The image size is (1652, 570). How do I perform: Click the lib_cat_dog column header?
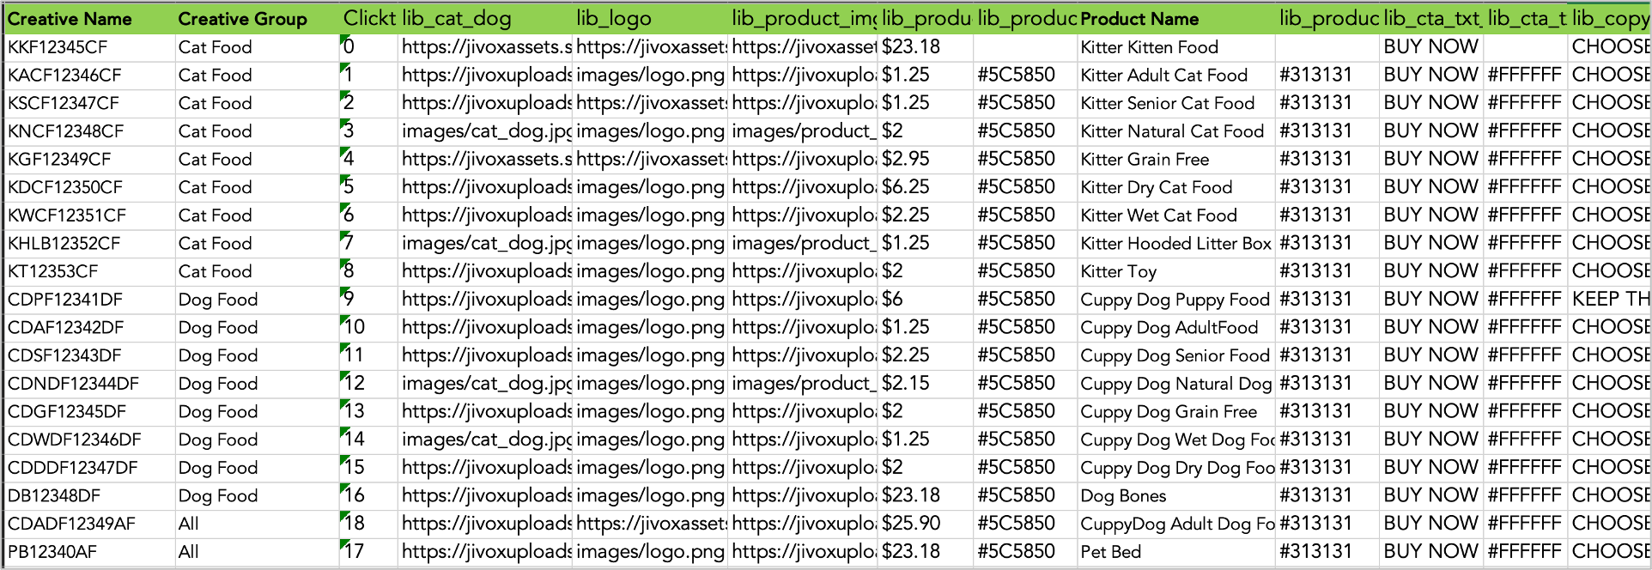485,19
